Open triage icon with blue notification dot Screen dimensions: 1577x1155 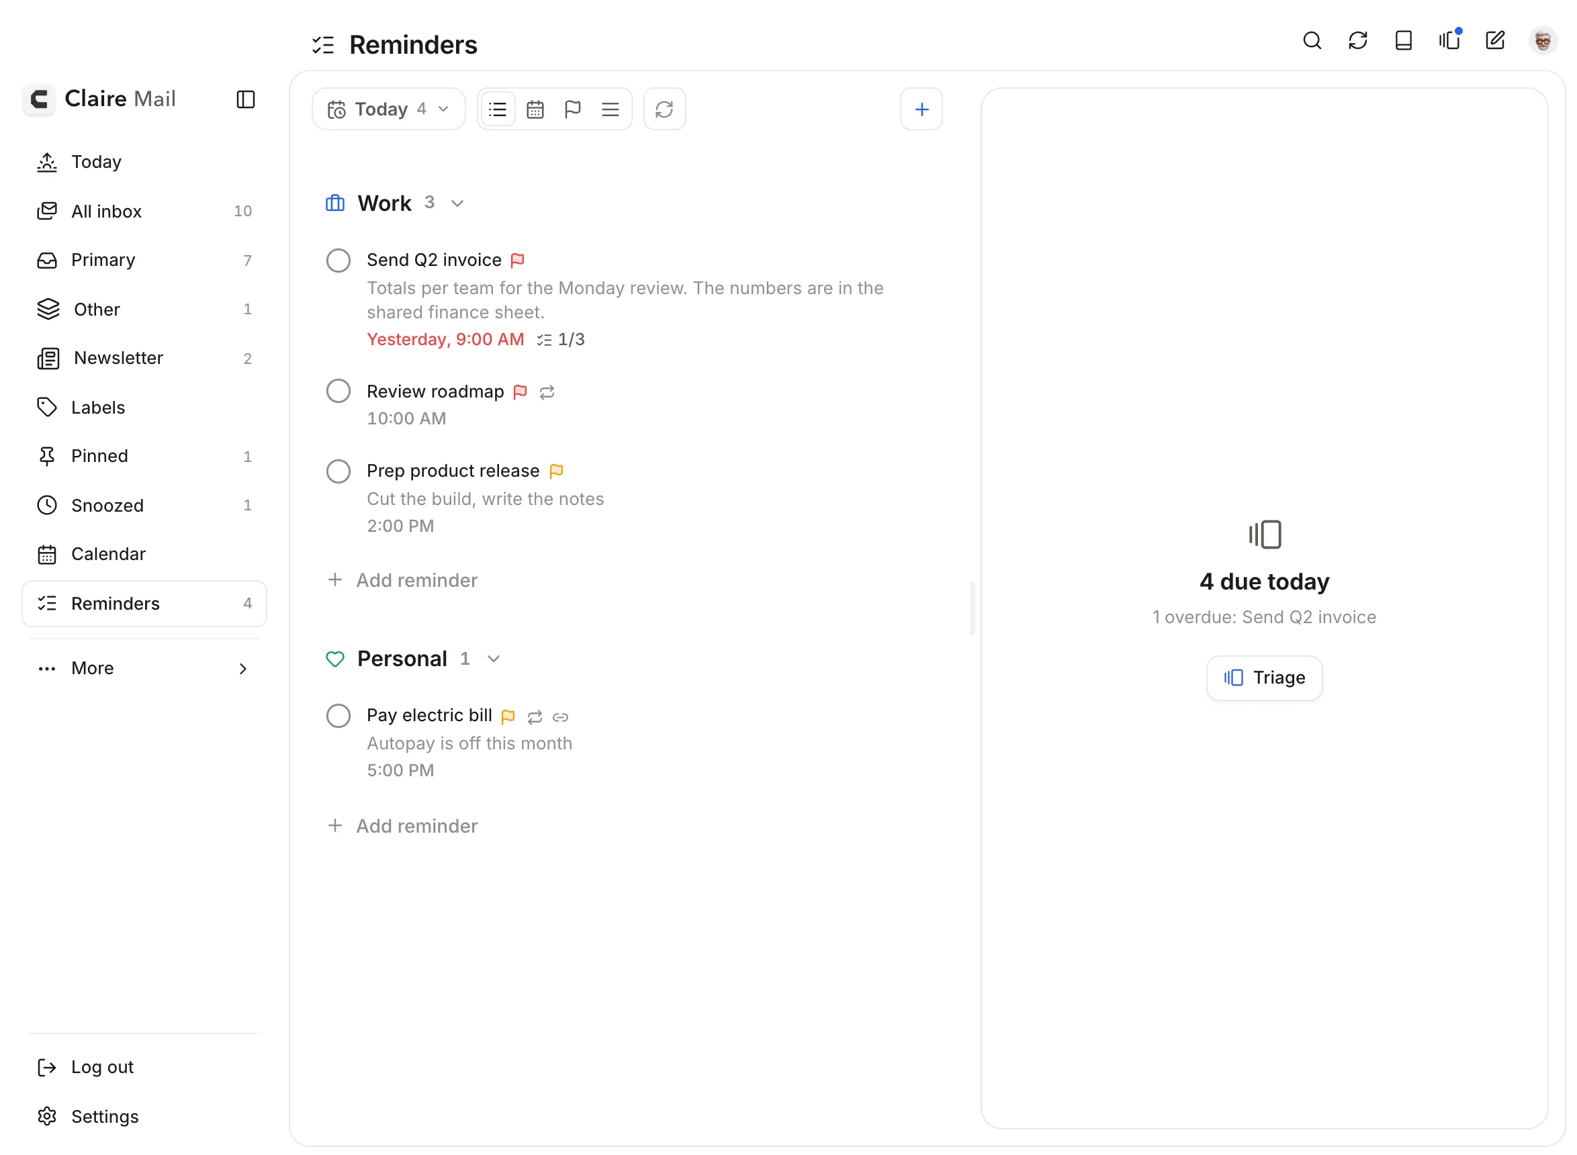pos(1449,40)
